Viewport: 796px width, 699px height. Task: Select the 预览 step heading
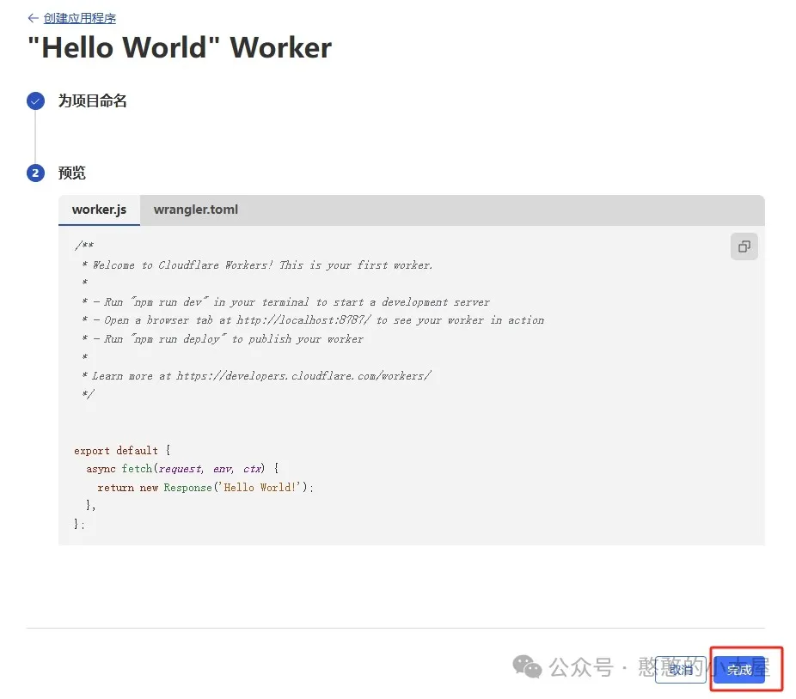(72, 173)
